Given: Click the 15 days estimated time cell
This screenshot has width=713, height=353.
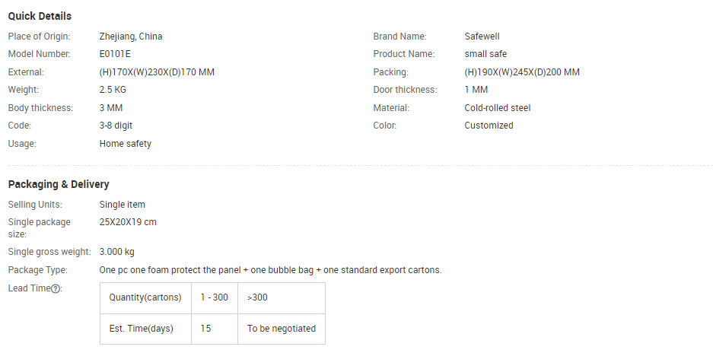Looking at the screenshot, I should (215, 329).
